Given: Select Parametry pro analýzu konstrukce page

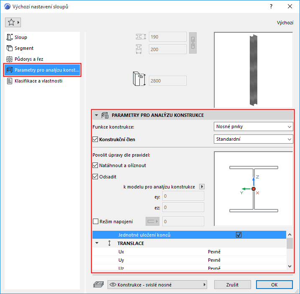Looking at the screenshot, I should (42, 70).
